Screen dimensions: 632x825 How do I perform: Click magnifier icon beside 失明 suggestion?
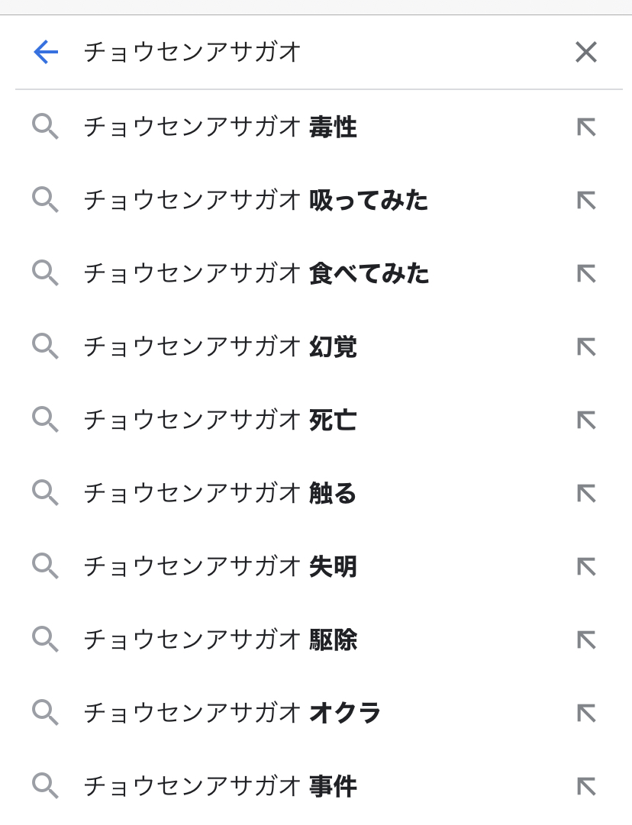[x=45, y=566]
